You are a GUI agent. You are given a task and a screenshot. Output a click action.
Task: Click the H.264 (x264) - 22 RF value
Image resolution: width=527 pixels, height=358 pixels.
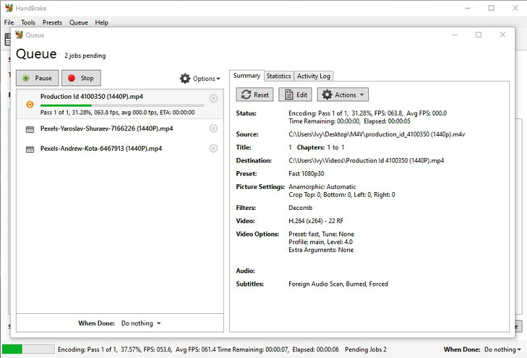(x=316, y=221)
